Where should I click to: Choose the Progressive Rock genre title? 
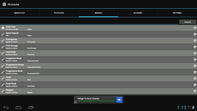coord(14,71)
